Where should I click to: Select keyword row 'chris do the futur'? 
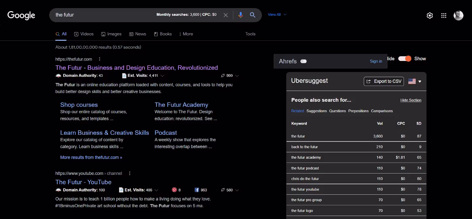356,179
